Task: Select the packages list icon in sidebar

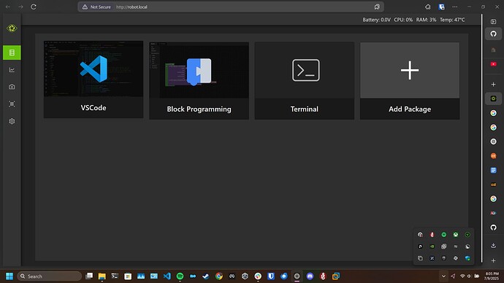Action: (12, 53)
